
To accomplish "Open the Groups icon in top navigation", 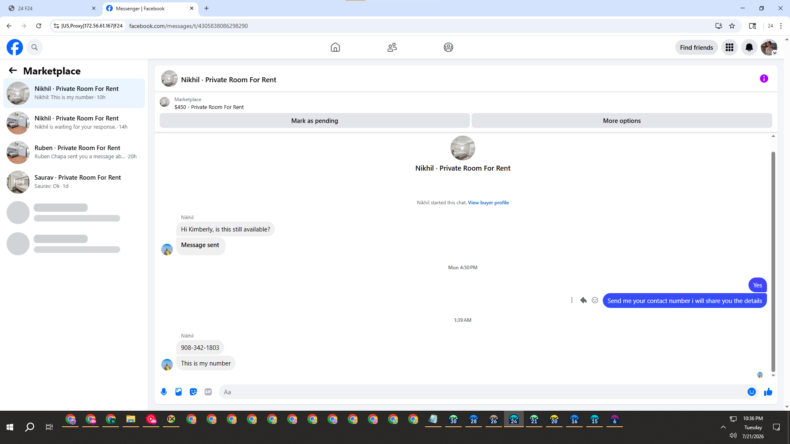I will click(x=448, y=47).
